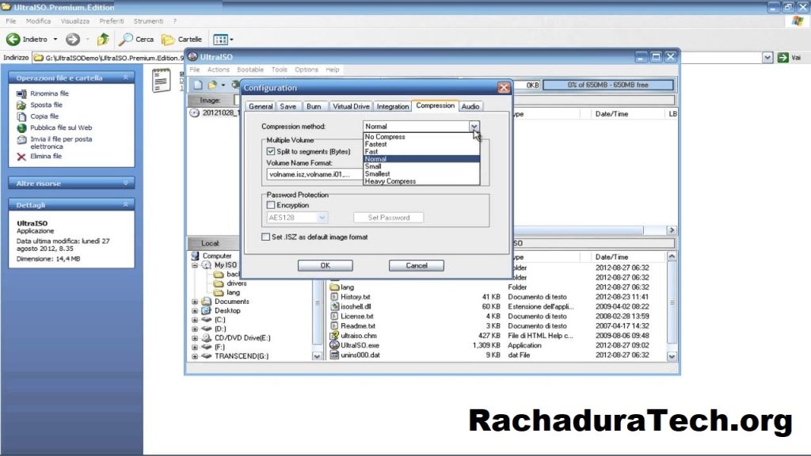
Task: Open the address bar dropdown arrow
Action: (x=767, y=57)
